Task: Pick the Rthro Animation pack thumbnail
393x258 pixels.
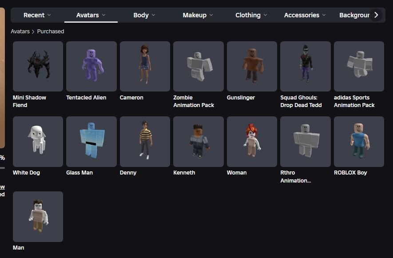Action: pos(305,142)
